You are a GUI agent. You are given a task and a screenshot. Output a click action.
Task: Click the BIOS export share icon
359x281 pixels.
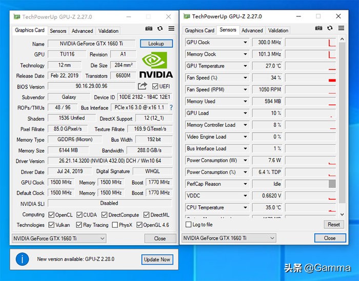point(142,86)
